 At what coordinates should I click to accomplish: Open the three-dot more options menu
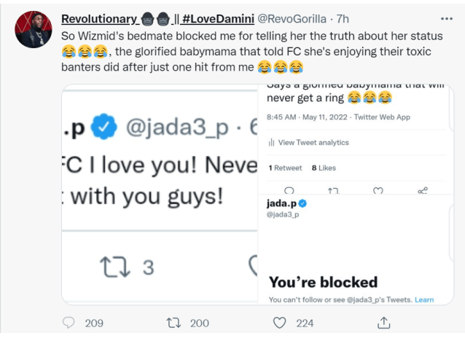[446, 17]
